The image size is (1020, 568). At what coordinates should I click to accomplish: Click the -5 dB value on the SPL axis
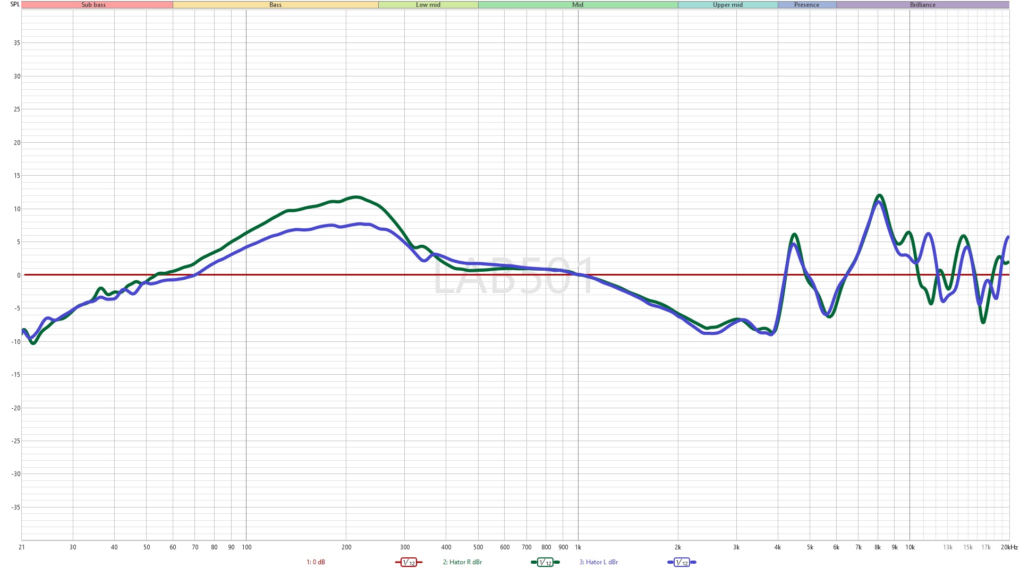click(x=18, y=308)
